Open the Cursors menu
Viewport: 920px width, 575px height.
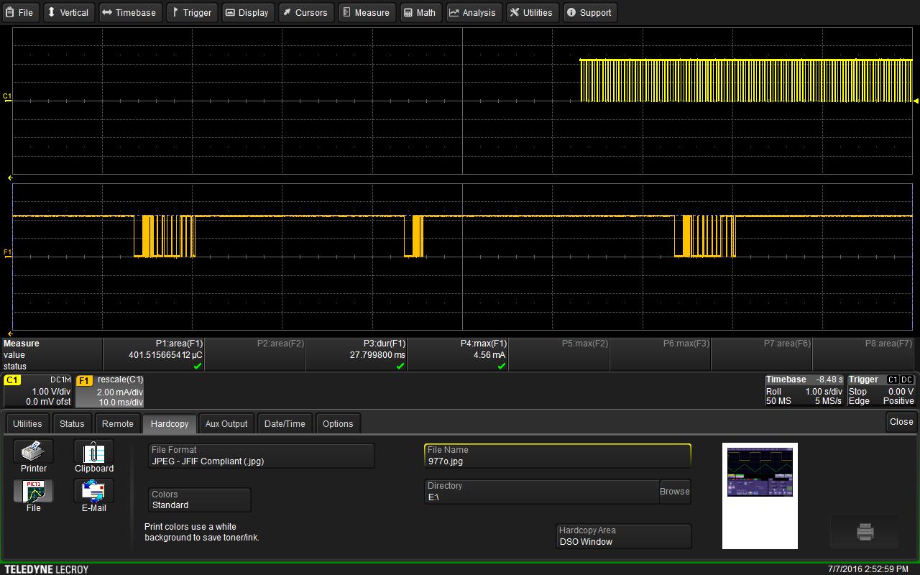(x=305, y=12)
